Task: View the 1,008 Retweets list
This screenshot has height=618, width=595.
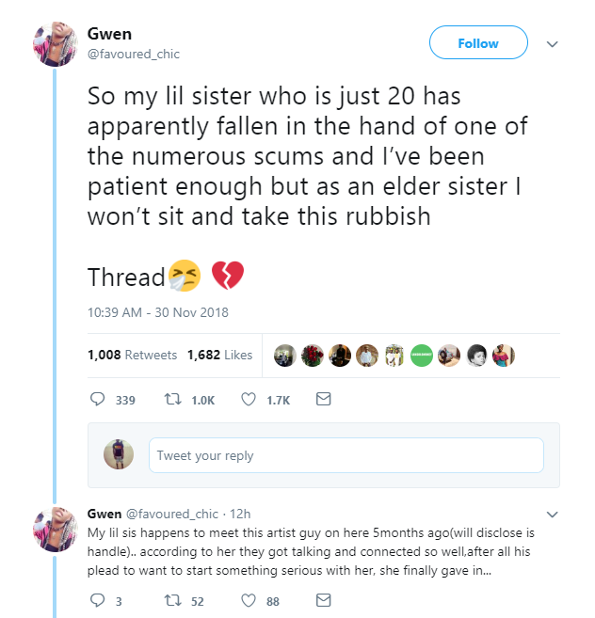Action: coord(132,355)
